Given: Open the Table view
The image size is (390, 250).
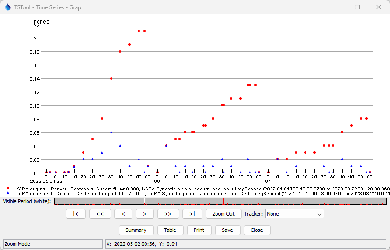Looking at the screenshot, I should (x=170, y=230).
